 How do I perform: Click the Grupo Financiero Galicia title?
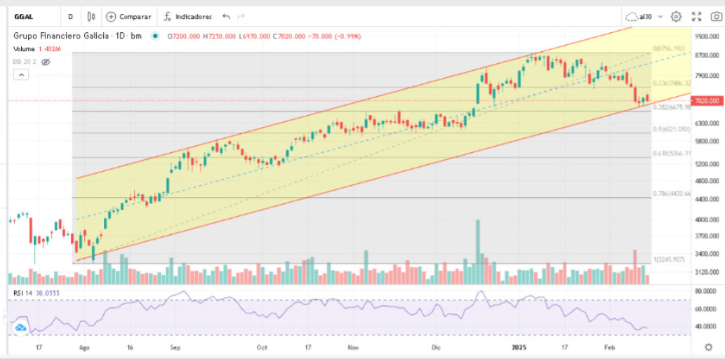[60, 36]
